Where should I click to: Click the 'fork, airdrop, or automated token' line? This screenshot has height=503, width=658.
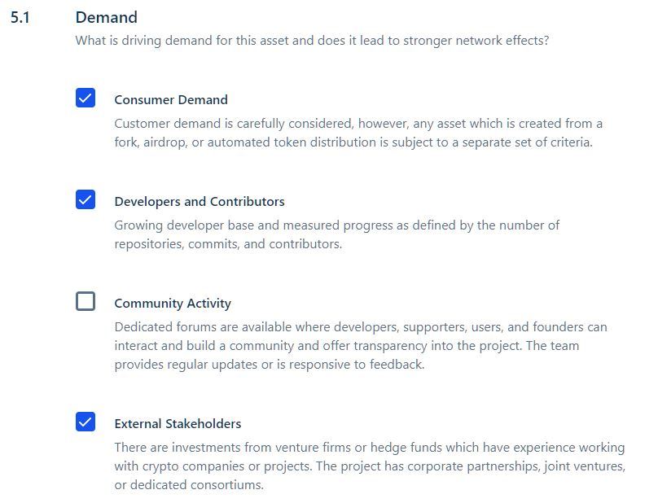pos(353,142)
